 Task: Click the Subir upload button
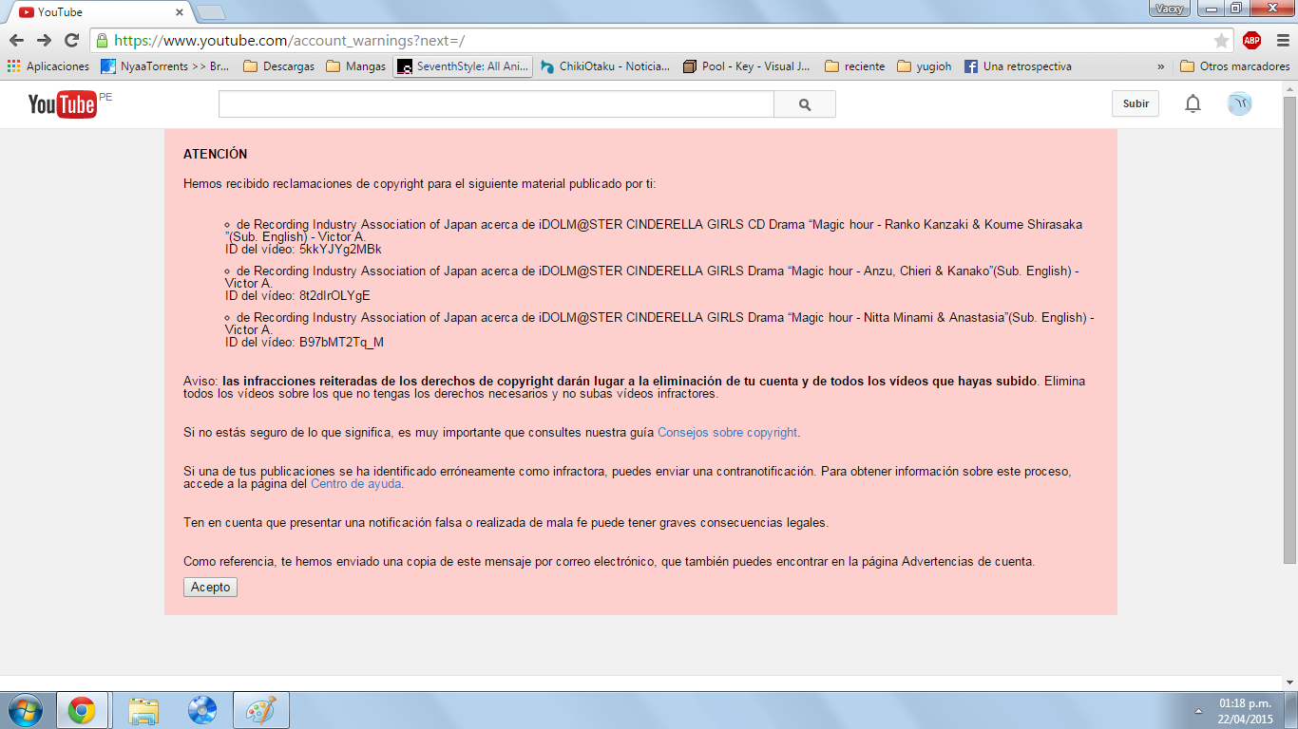pyautogui.click(x=1136, y=104)
